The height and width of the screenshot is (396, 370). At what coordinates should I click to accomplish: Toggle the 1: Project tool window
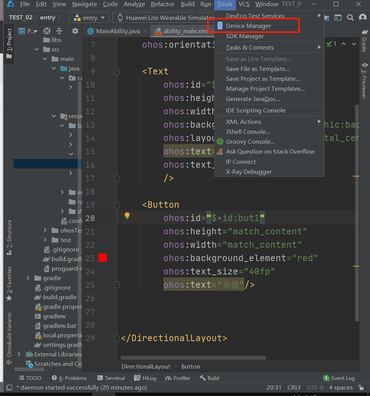click(9, 43)
